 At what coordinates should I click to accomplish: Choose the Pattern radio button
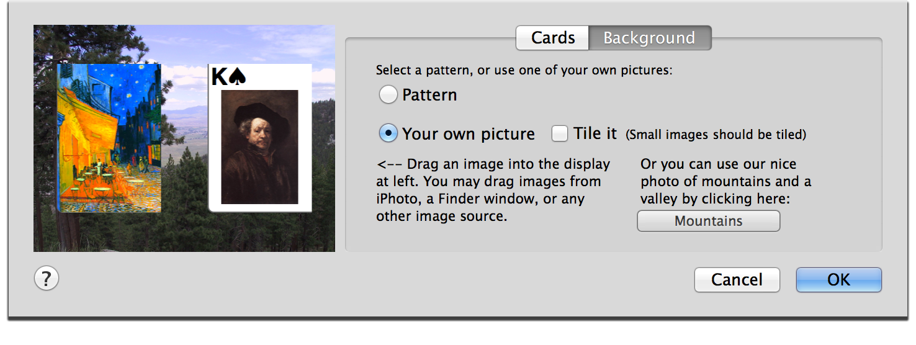(x=388, y=95)
